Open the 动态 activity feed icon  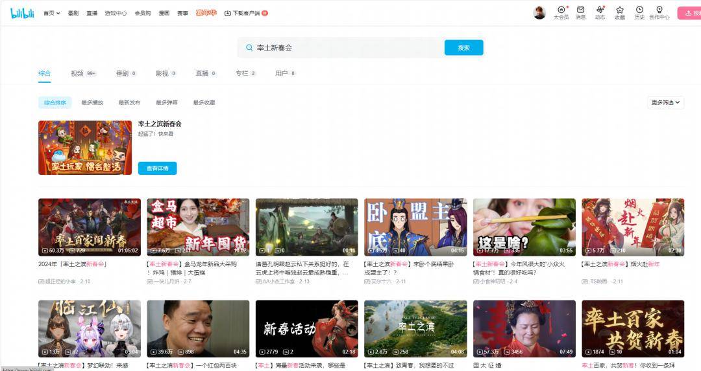click(600, 10)
